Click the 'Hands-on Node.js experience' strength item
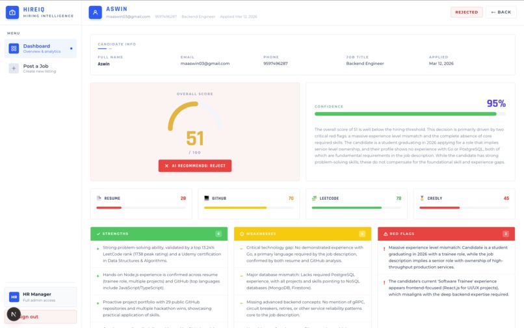This screenshot has height=328, width=524. (x=159, y=281)
